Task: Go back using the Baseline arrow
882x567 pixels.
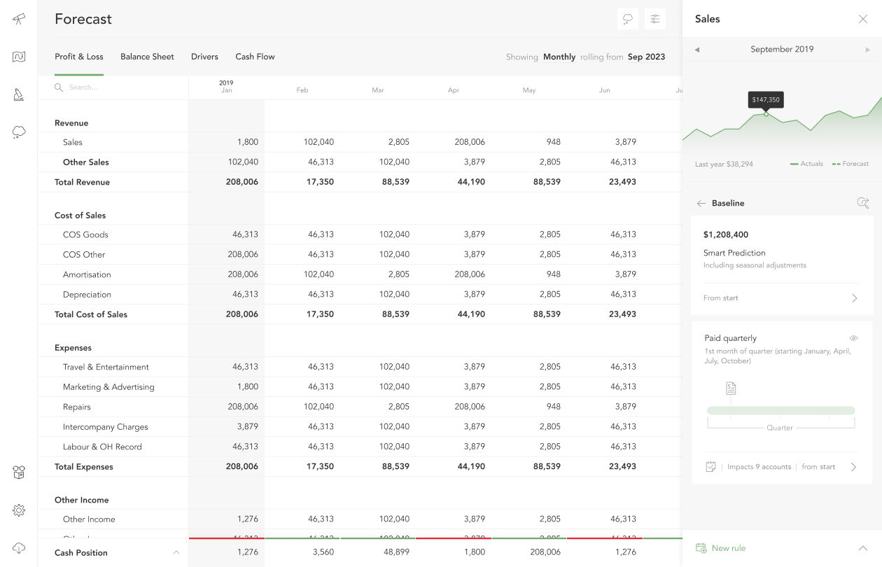Action: point(701,203)
